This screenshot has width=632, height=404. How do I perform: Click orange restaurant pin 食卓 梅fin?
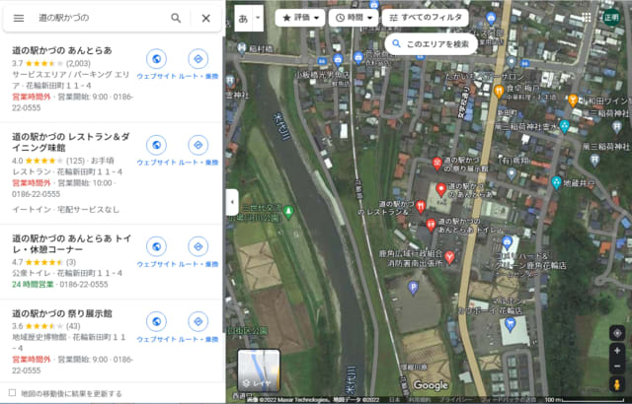coord(499,92)
